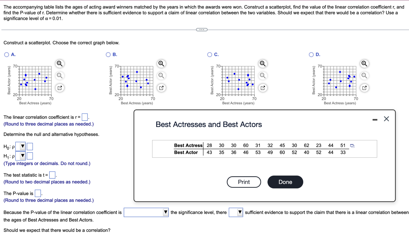Open graph D in a larger window
This screenshot has width=409, height=244.
tap(364, 88)
